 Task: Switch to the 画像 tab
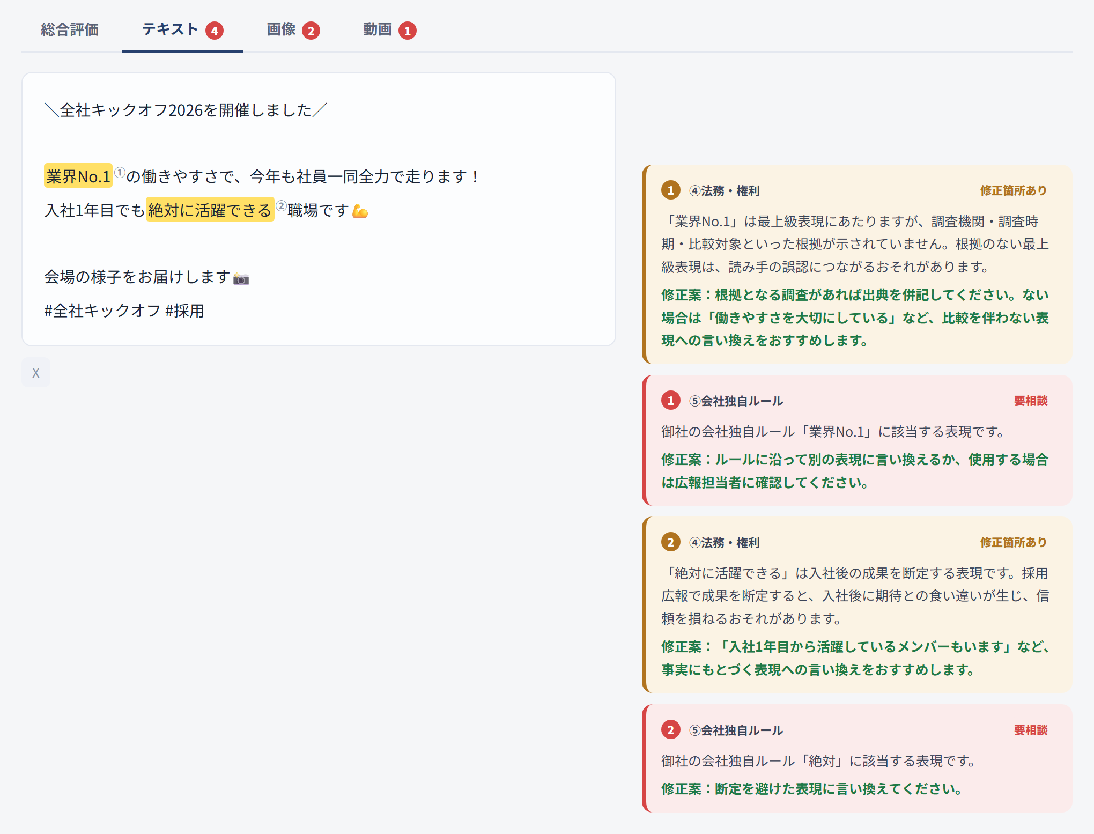(293, 29)
